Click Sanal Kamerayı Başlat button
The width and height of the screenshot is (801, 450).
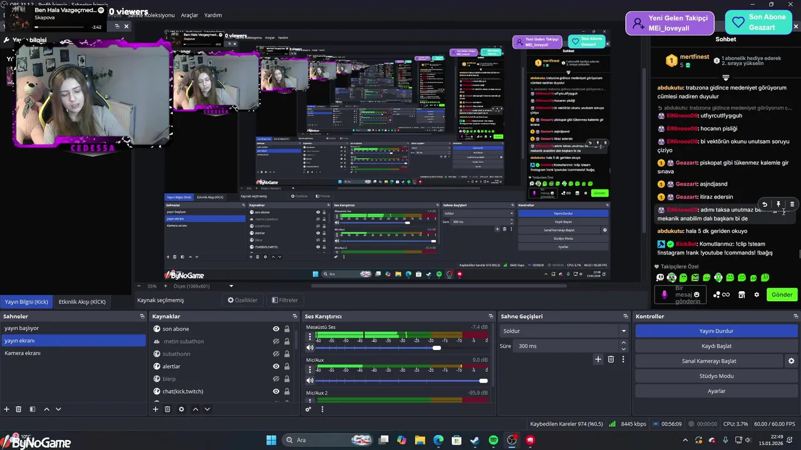click(x=709, y=361)
